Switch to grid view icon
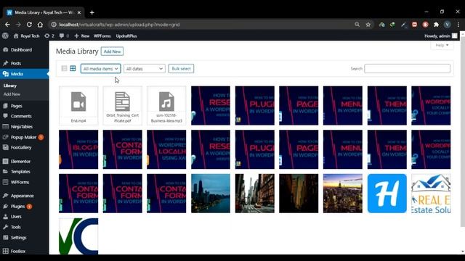 (x=73, y=68)
